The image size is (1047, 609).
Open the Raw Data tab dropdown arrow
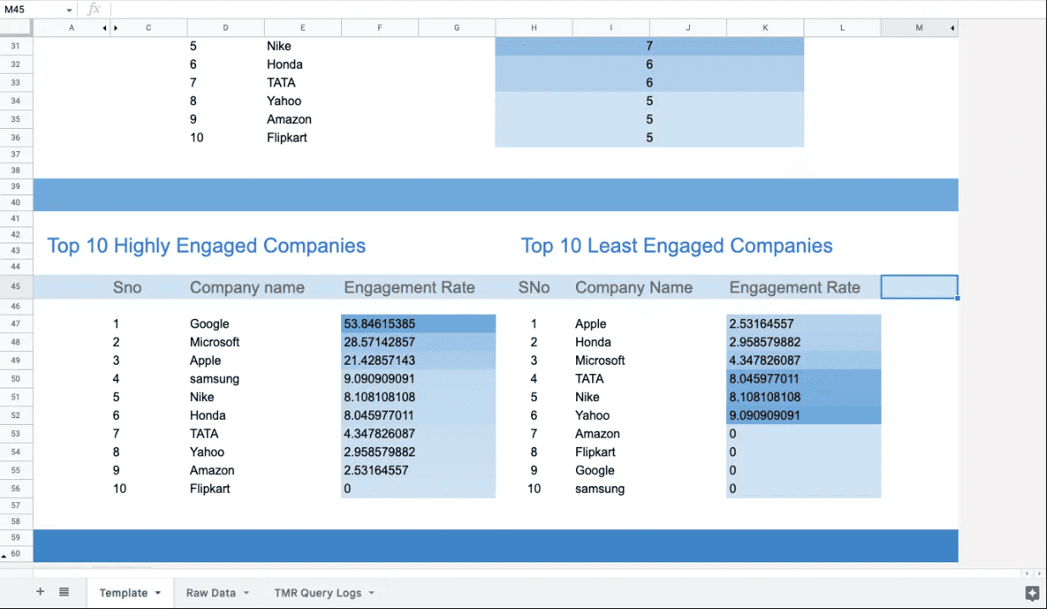[x=246, y=593]
